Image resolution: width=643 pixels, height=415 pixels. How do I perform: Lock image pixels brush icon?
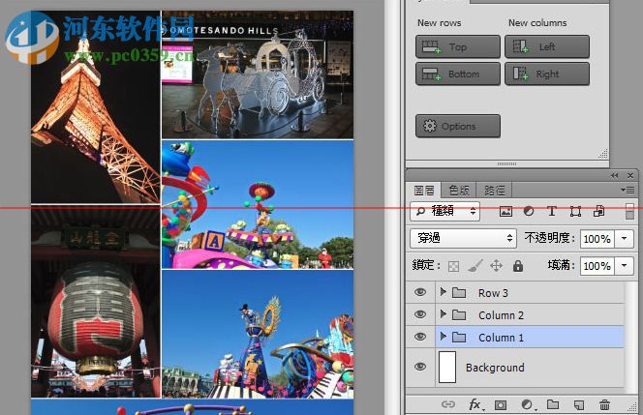[x=475, y=266]
